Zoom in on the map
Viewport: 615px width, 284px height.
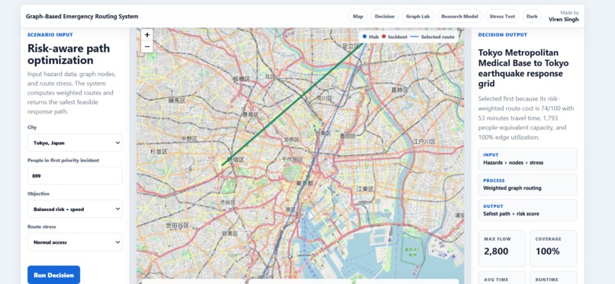tap(147, 35)
